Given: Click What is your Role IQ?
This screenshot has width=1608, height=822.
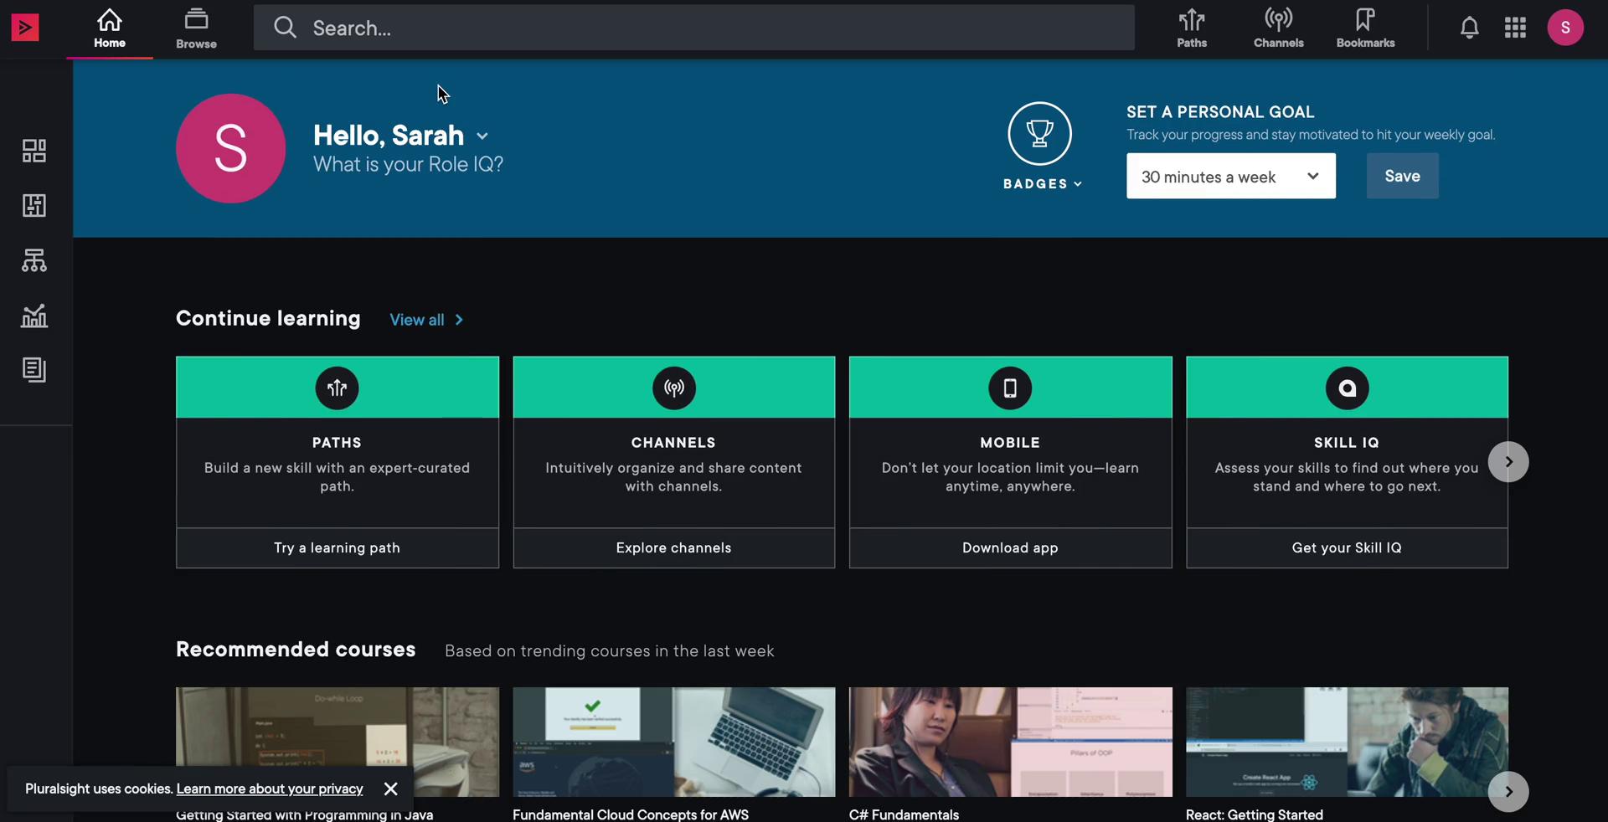Looking at the screenshot, I should [408, 165].
